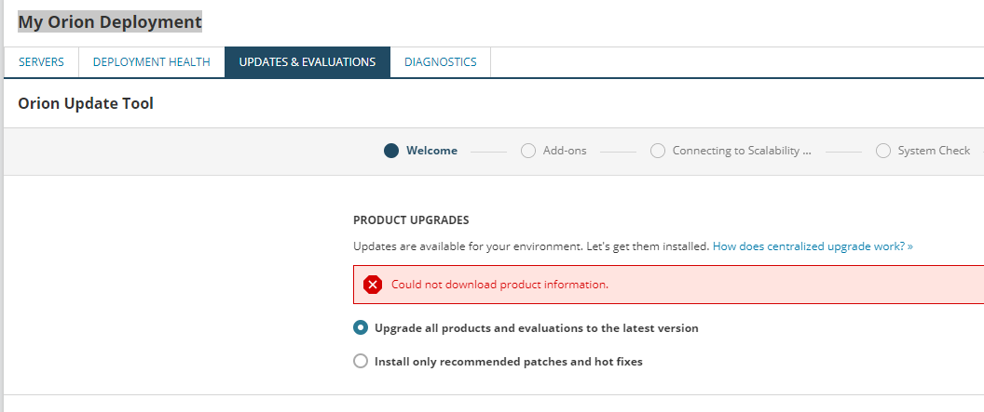The height and width of the screenshot is (412, 984).
Task: Click the filled Welcome step circle
Action: tap(391, 151)
